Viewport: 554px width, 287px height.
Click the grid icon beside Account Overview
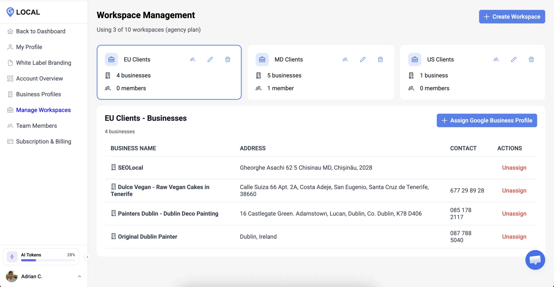[10, 79]
